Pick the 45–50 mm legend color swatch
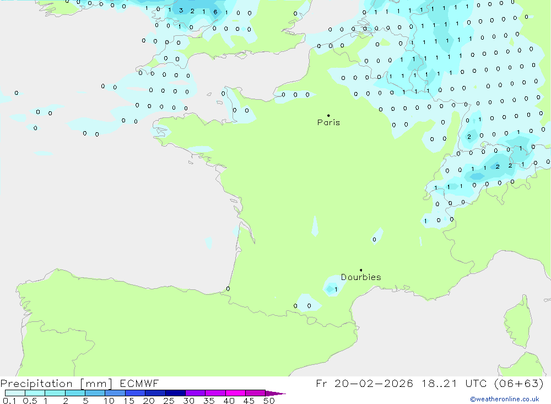The height and width of the screenshot is (404, 551). coord(256,393)
